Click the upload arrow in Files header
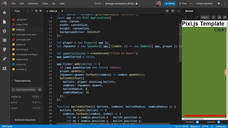Viewport: 228px width, 128px height. click(32, 11)
